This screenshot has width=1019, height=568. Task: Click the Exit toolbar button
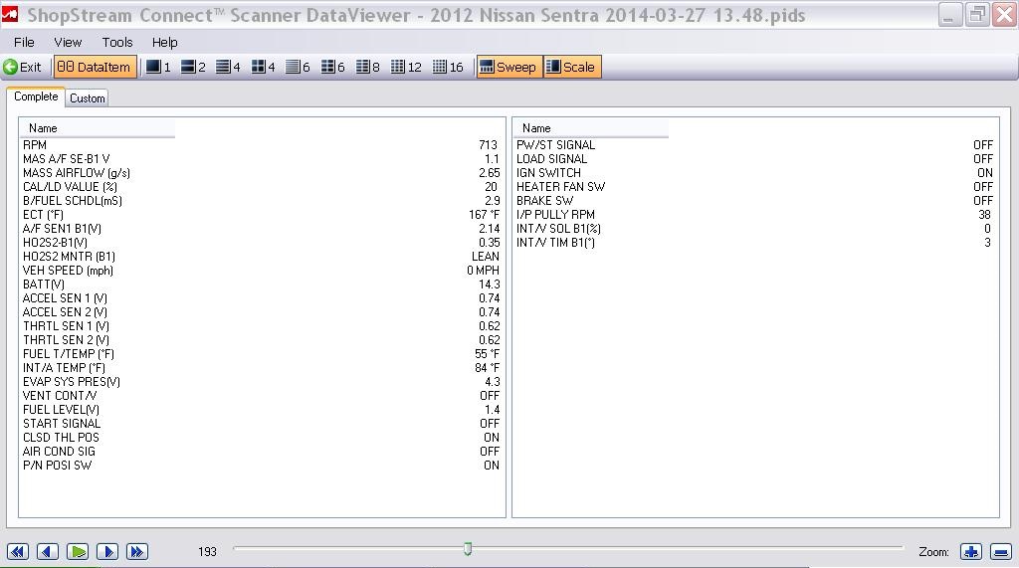[x=22, y=67]
